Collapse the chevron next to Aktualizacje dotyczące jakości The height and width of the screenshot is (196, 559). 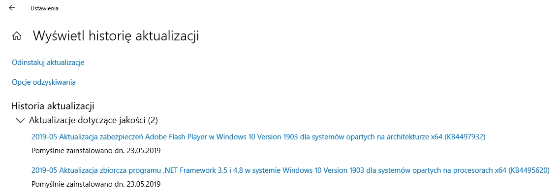(20, 121)
